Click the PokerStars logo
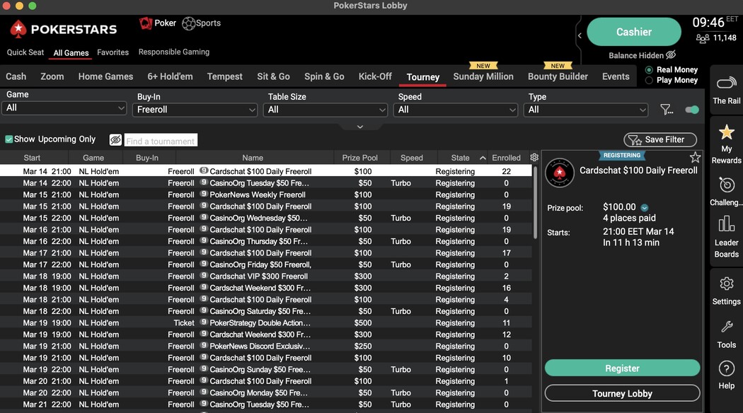 pyautogui.click(x=64, y=30)
